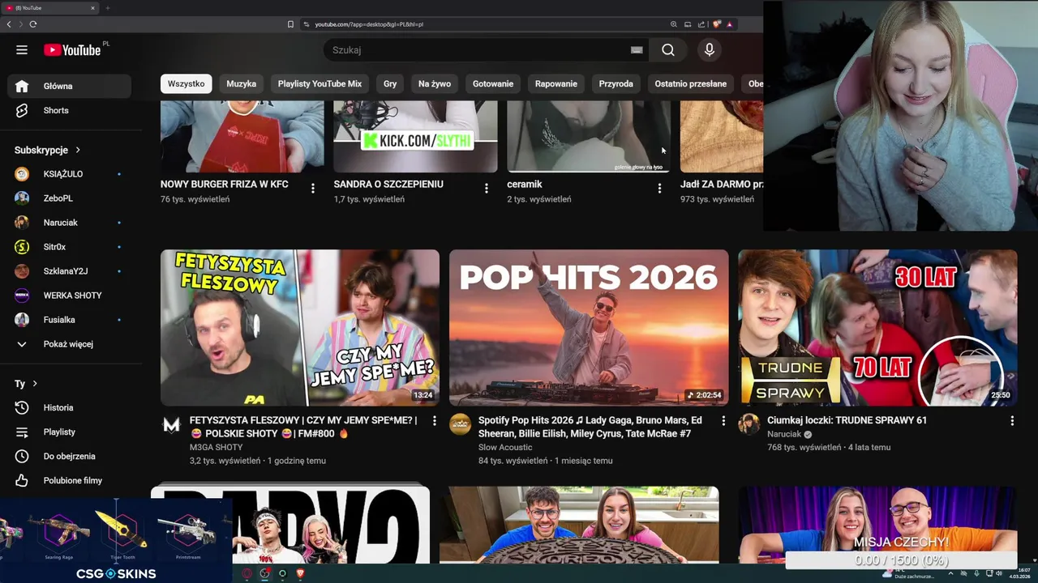Select the Rapowanie filter chip
Screen dimensions: 1038x583
pyautogui.click(x=556, y=83)
